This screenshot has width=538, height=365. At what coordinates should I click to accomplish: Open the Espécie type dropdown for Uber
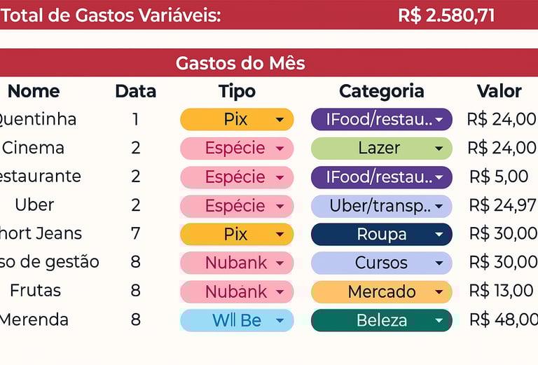pyautogui.click(x=280, y=206)
